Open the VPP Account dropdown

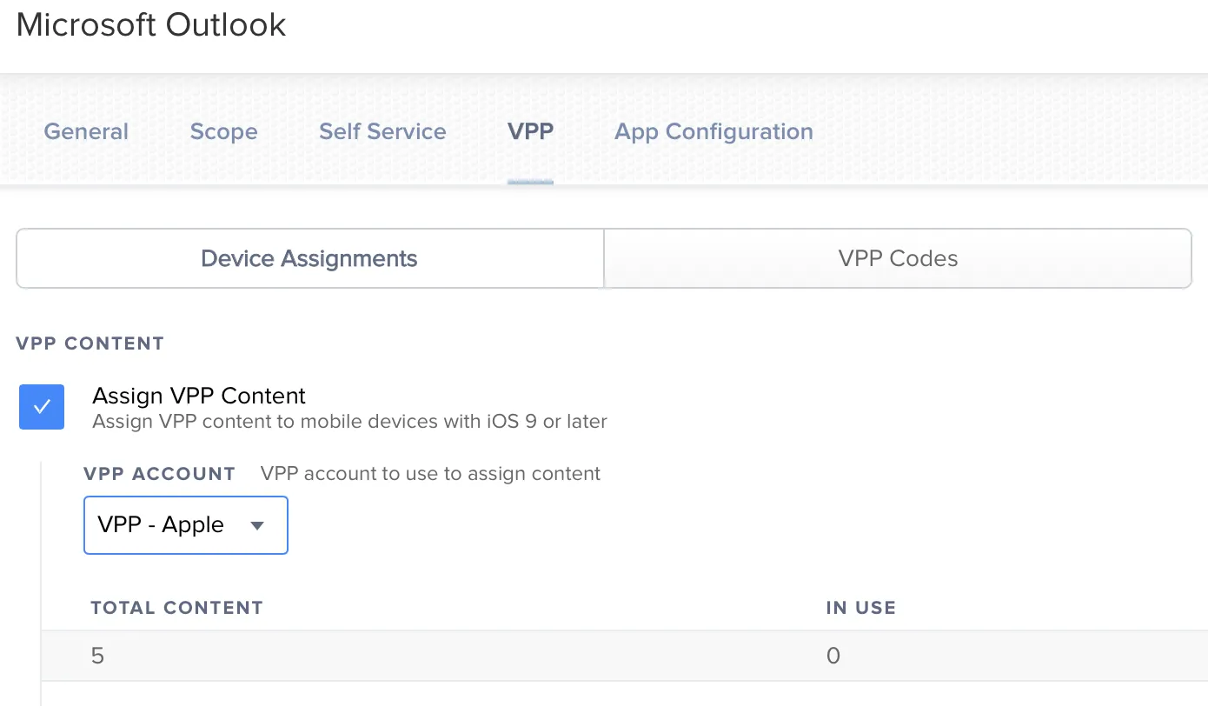(185, 525)
